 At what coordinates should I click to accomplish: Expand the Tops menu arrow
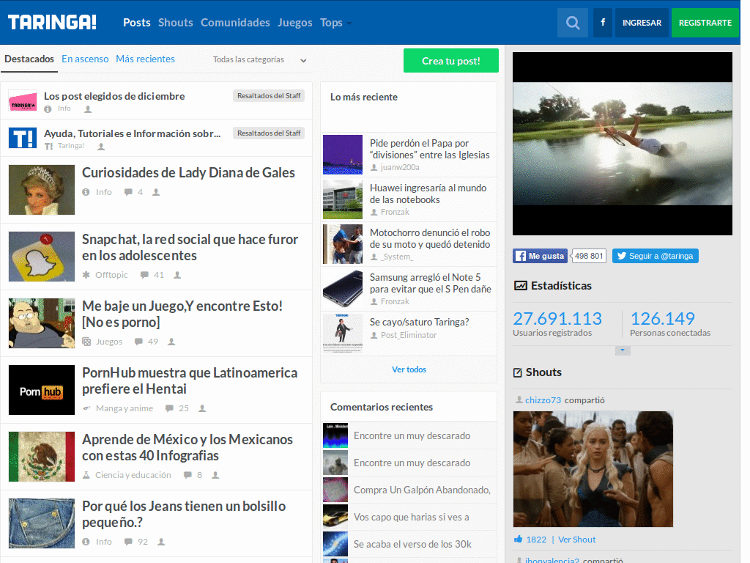349,23
